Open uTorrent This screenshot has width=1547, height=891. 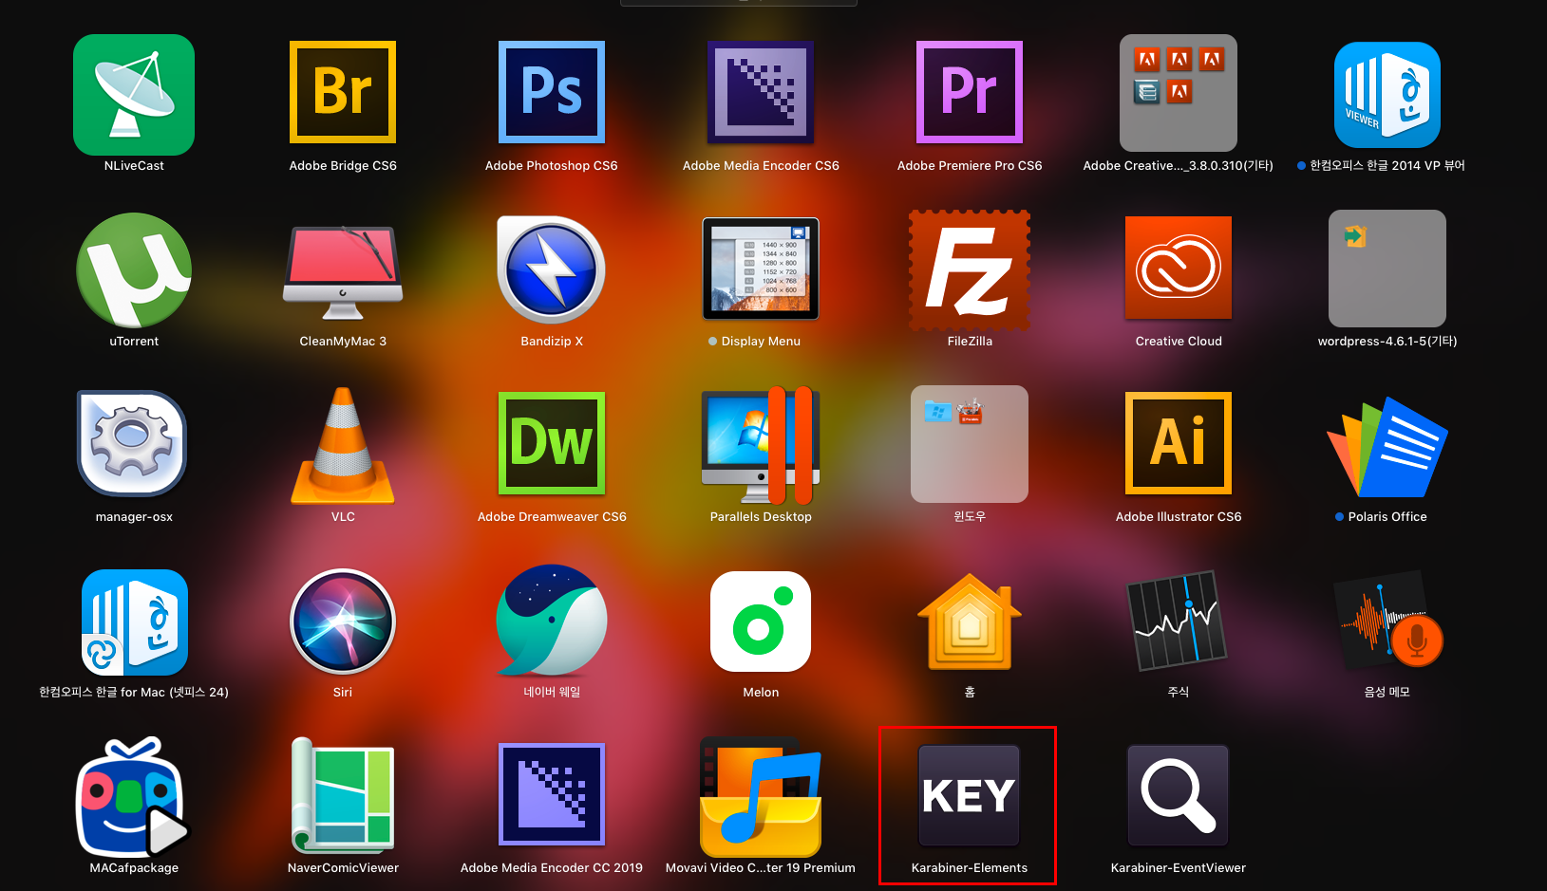[x=134, y=270]
